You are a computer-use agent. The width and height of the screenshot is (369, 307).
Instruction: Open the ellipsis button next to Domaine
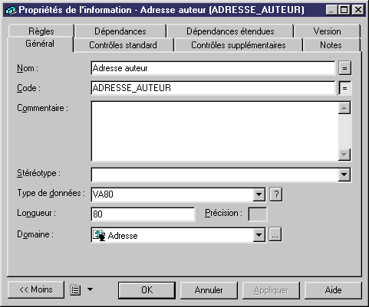tap(275, 234)
